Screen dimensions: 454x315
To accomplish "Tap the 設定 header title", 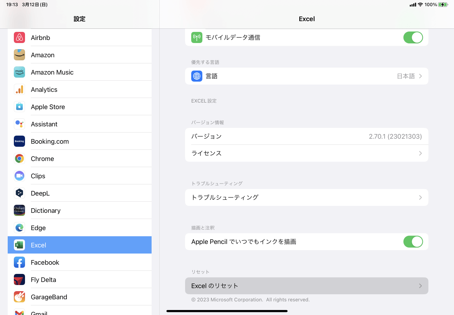I will click(79, 19).
